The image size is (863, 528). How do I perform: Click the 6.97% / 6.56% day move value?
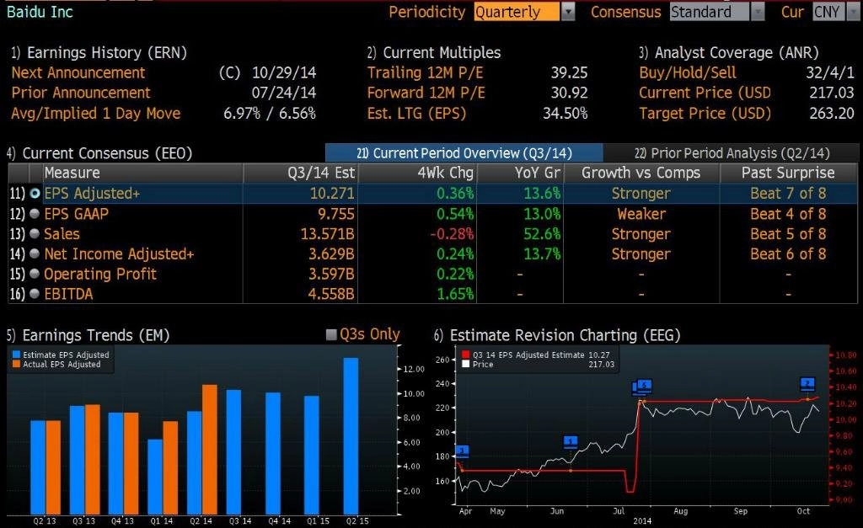click(270, 114)
